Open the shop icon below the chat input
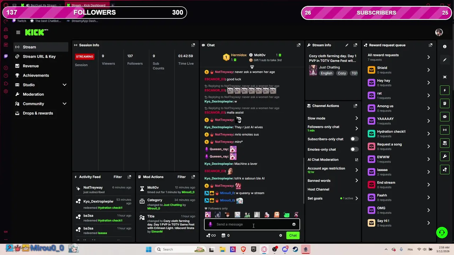 223,236
